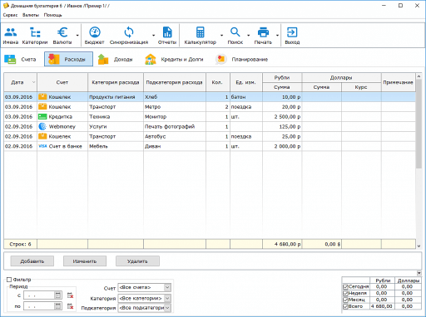Image resolution: width=426 pixels, height=317 pixels.
Task: Open the Помощь menu
Action: pos(52,15)
